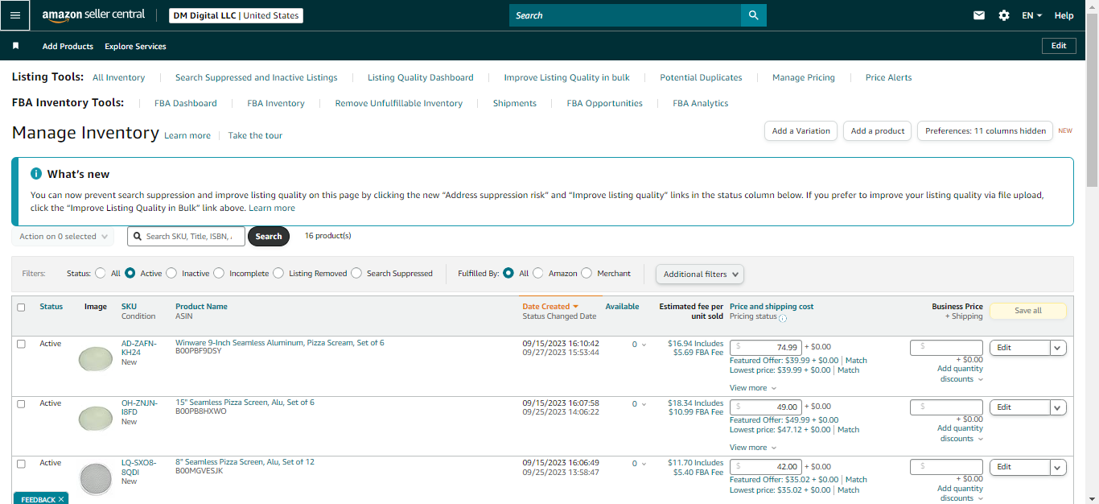Select the Amazon fulfilled-by radio button
The image size is (1099, 504).
pyautogui.click(x=538, y=274)
